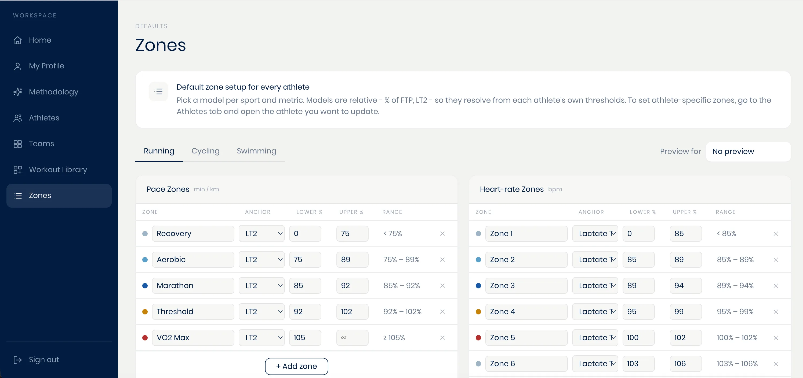Screen dimensions: 803x378
Task: Click the Threshold upper % field showing 102
Action: pos(352,312)
